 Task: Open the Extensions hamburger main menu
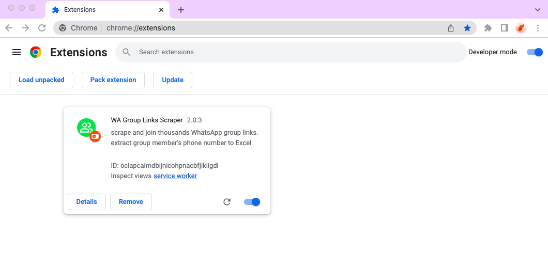coord(17,52)
